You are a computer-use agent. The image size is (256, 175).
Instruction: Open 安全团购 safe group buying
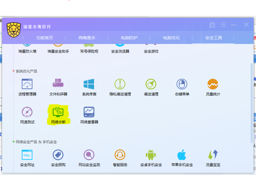58,158
